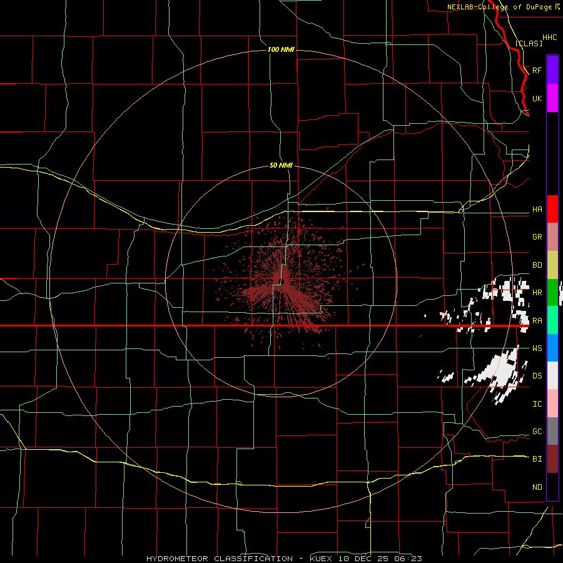
Task: Click the GC legend label
Action: coord(537,432)
